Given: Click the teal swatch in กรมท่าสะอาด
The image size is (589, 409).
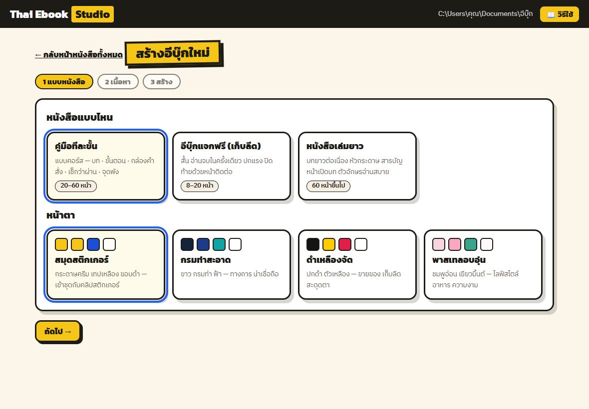Looking at the screenshot, I should coord(219,244).
